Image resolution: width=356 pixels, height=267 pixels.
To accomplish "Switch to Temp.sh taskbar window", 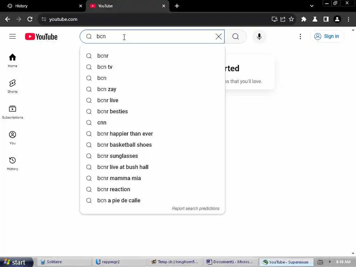I will tap(175, 262).
